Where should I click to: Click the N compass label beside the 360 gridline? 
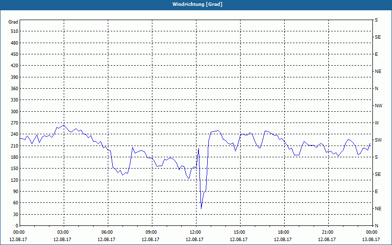[x=376, y=89]
